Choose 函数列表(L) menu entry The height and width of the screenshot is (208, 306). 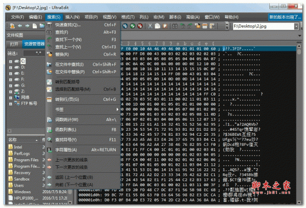[83, 130]
